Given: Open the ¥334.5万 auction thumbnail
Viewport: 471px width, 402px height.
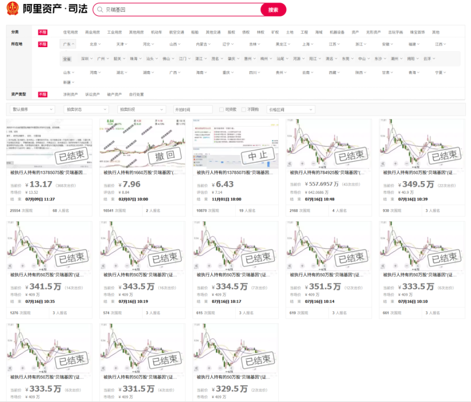Looking at the screenshot, I should tap(235, 246).
